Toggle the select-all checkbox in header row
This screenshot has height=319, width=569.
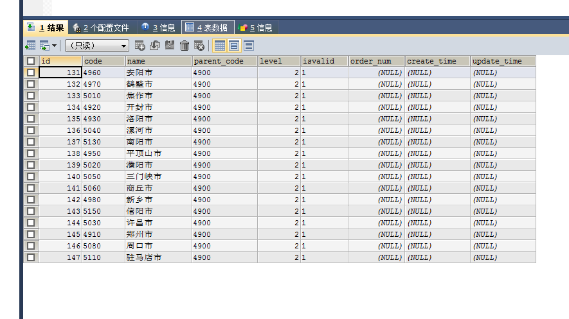[x=31, y=61]
